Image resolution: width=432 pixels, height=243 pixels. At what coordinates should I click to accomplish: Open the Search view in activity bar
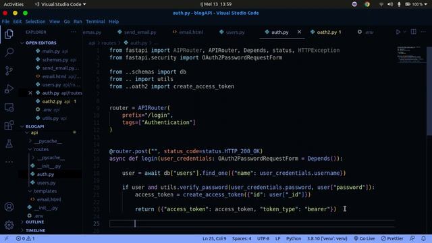point(9,52)
